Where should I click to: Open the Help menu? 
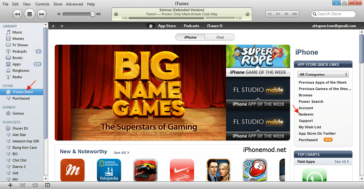[x=91, y=4]
